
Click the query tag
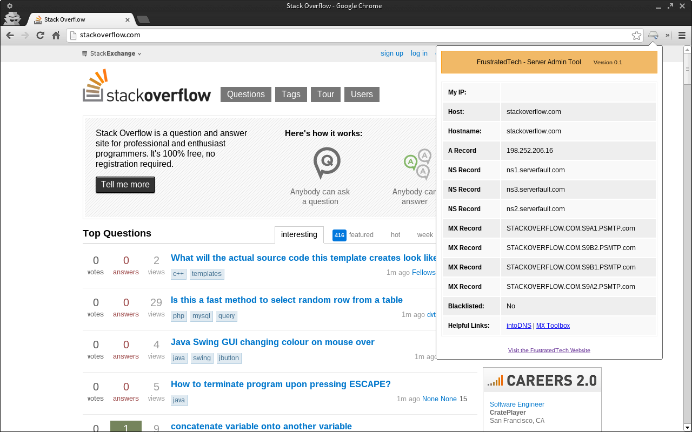point(227,316)
